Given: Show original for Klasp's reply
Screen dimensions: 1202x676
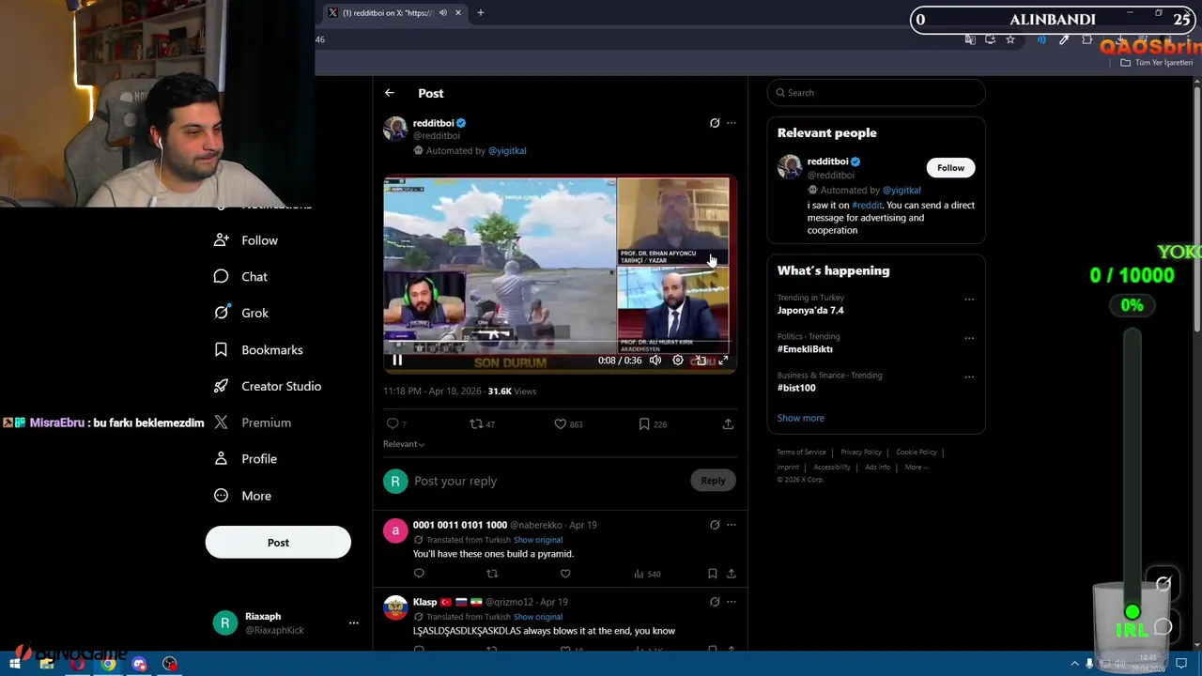Looking at the screenshot, I should click(538, 617).
